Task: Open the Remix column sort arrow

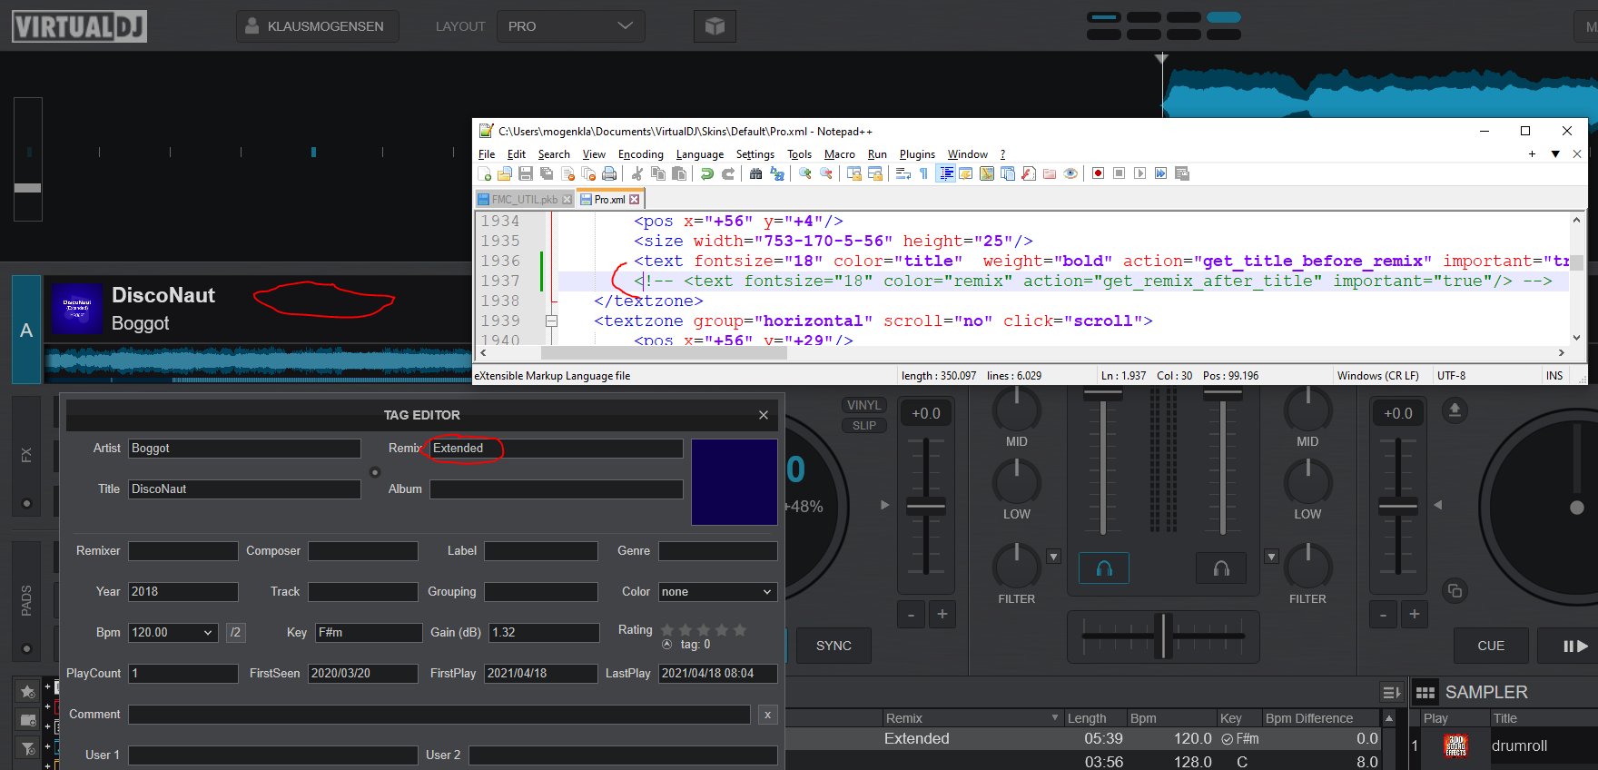Action: coord(1055,718)
